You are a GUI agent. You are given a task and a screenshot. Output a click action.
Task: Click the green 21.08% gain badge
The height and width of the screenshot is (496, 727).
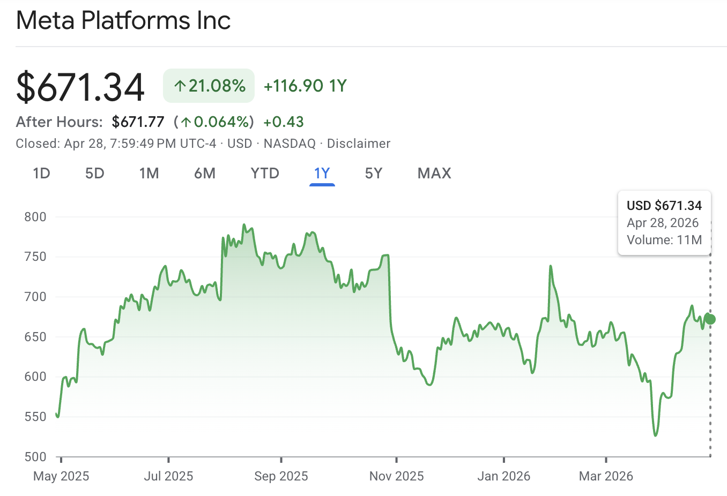coord(209,85)
